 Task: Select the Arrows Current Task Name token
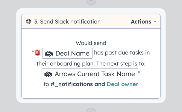pyautogui.click(x=90, y=74)
